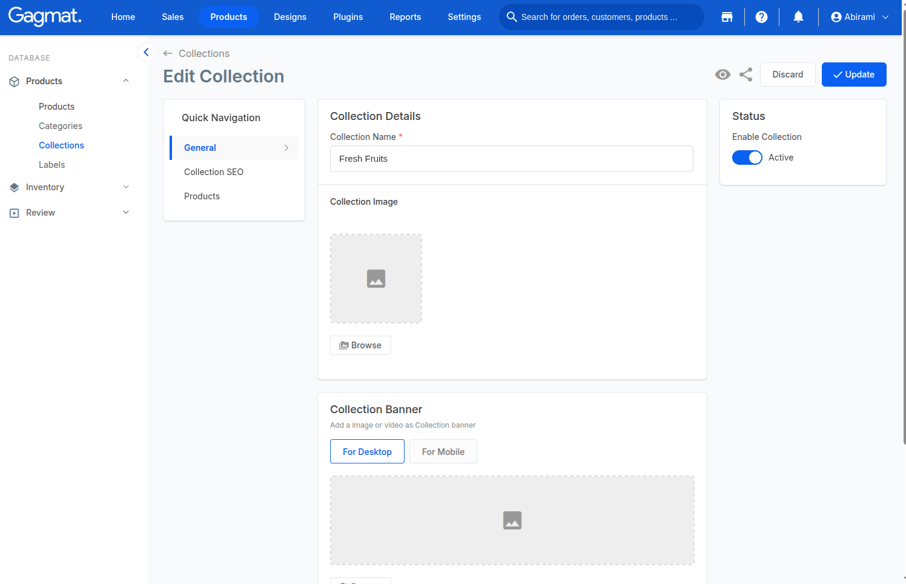Preview the collection with the eye icon

click(722, 75)
